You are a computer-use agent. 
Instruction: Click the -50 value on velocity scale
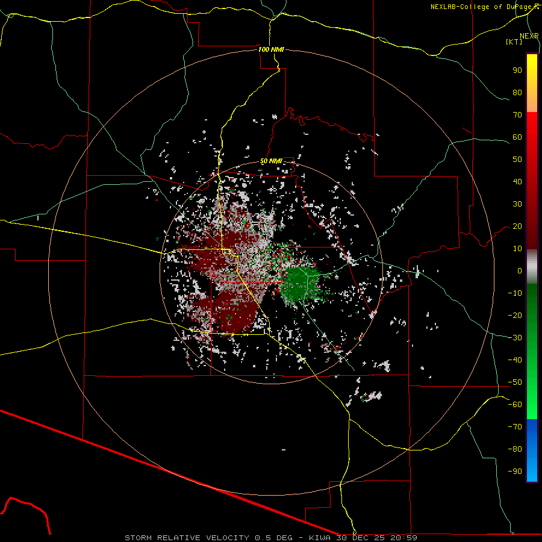[x=515, y=382]
